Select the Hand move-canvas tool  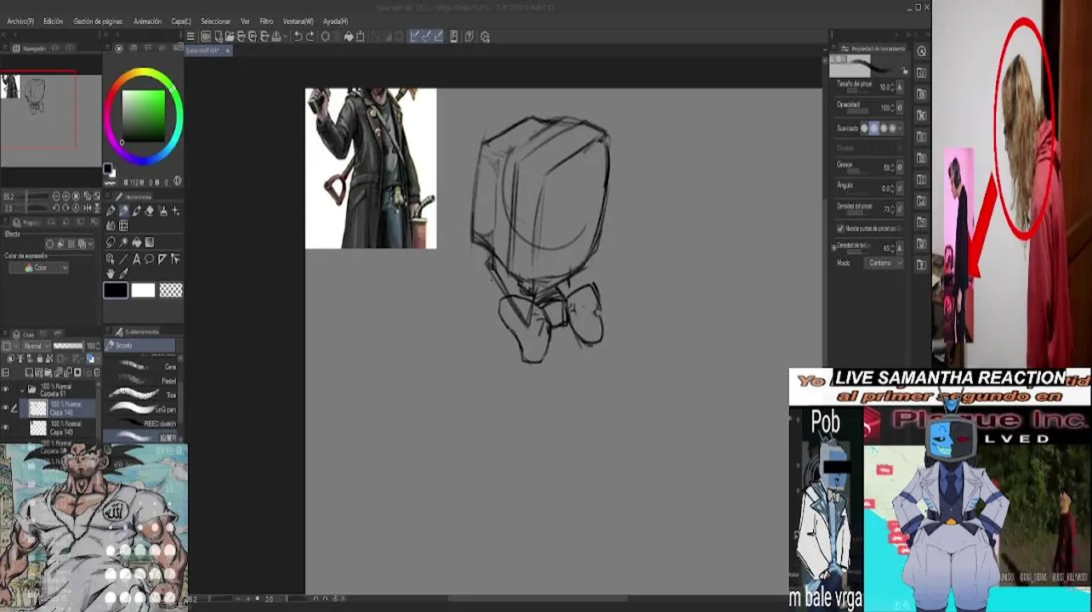click(111, 273)
